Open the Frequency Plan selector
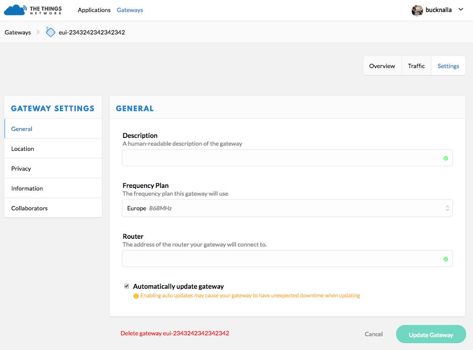 click(x=287, y=208)
